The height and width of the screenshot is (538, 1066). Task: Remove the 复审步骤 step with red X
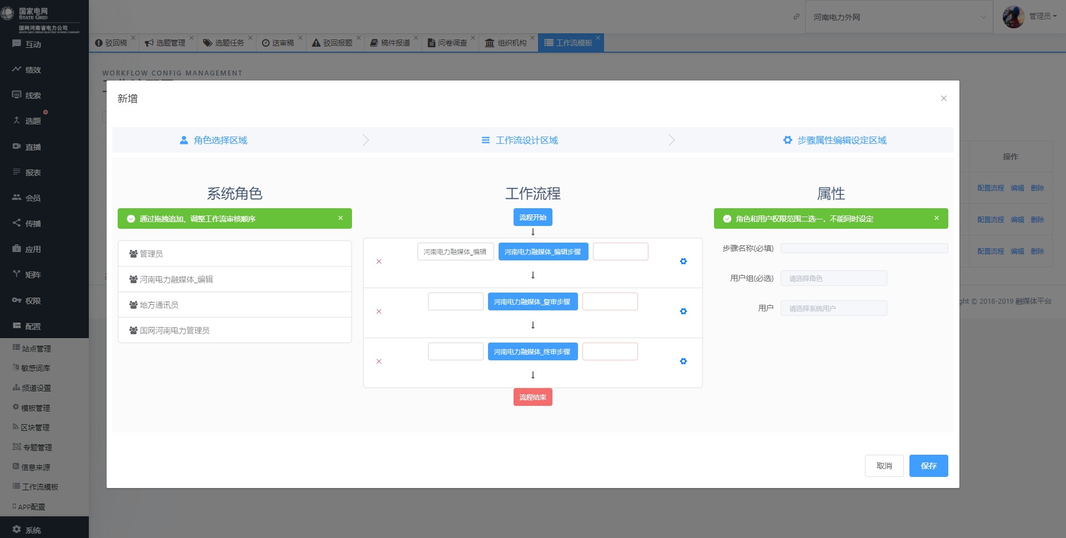(x=379, y=311)
